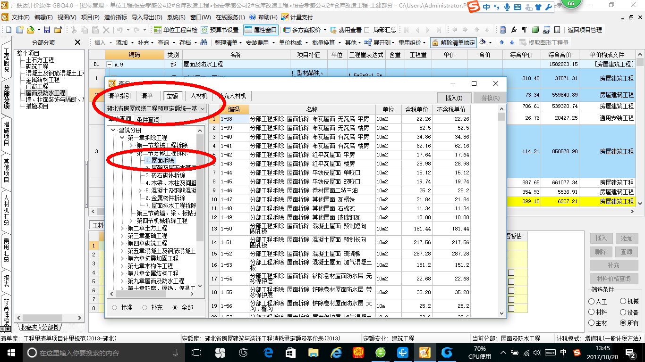Select the 人工 filter radio button

[592, 302]
